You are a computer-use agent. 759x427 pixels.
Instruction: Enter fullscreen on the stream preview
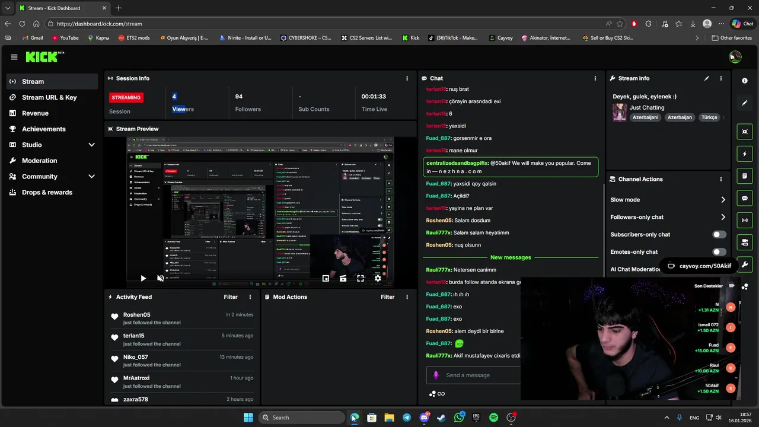361,278
